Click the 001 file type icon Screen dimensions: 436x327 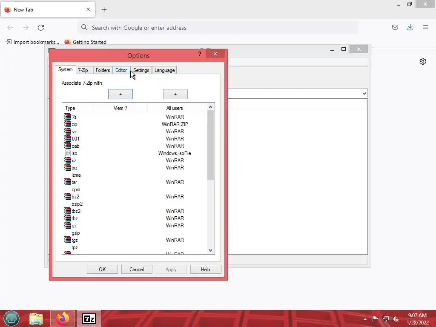(x=68, y=138)
